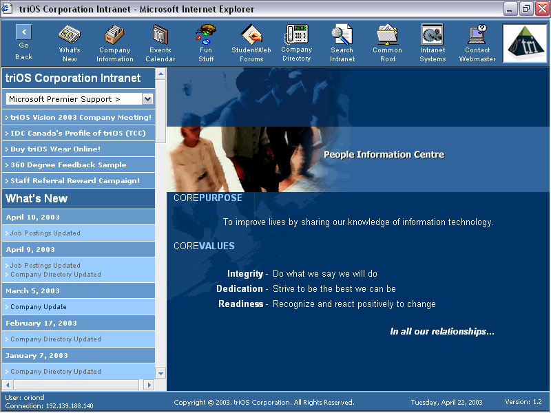Screen dimensions: 551x413
Task: Click the triOS pyramid logo
Action: [525, 43]
